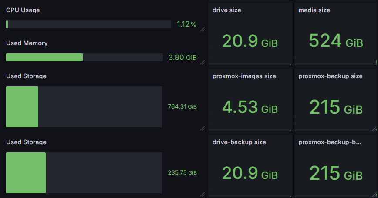Screen dimensions: 378x198
Task: Click the 235.75 GiB storage value
Action: (x=182, y=172)
